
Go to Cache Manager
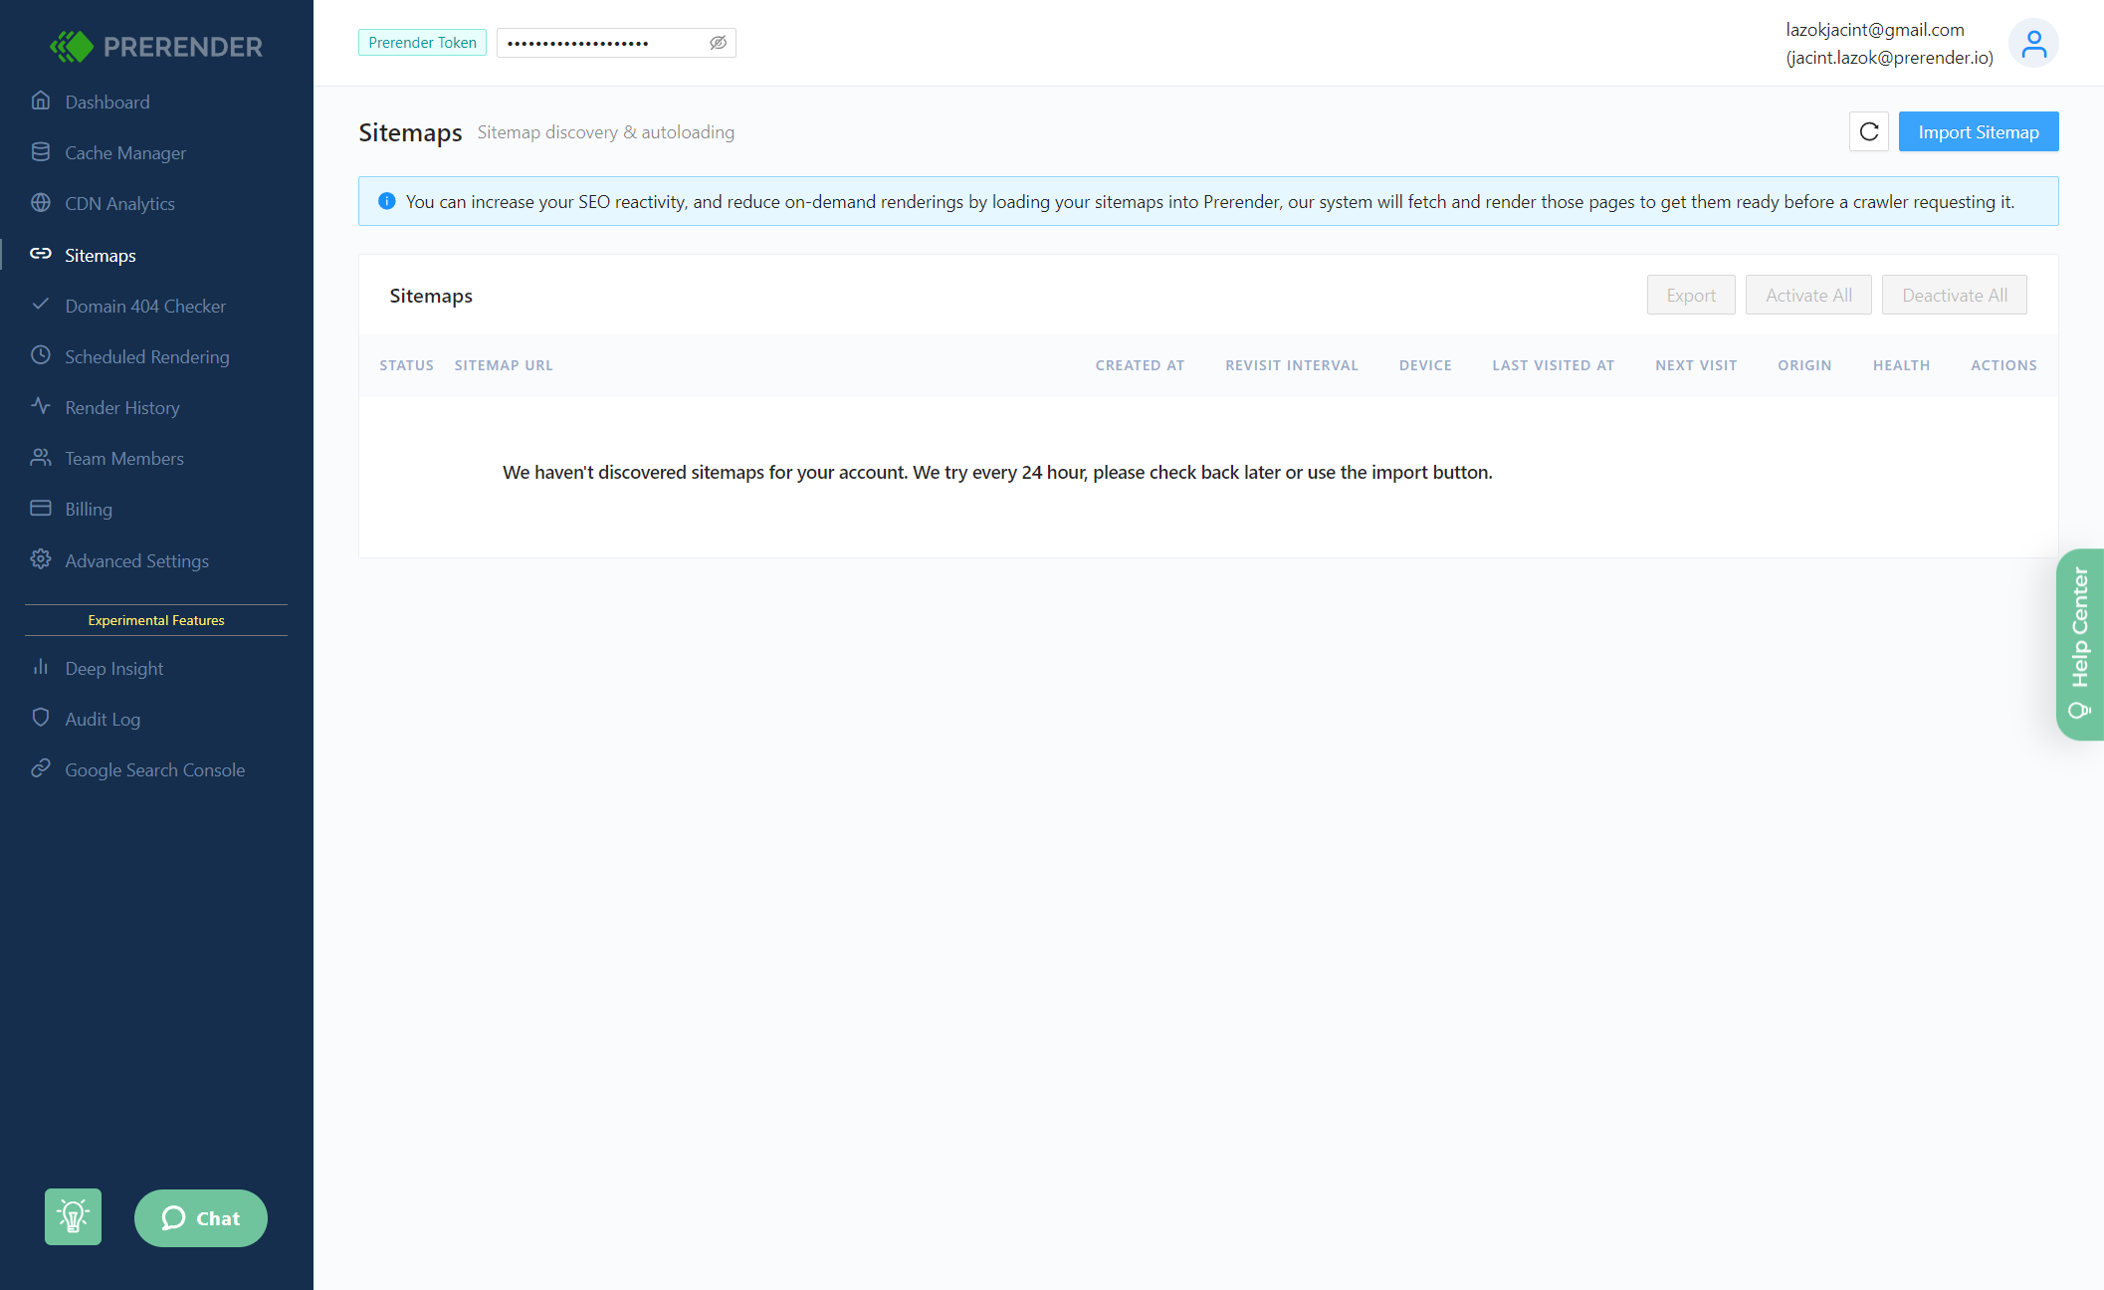(x=125, y=152)
